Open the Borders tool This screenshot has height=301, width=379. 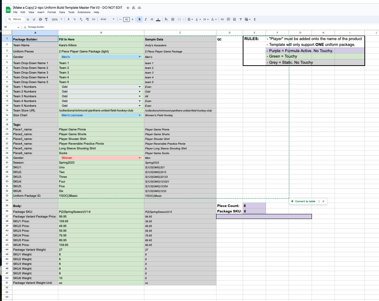[173, 19]
